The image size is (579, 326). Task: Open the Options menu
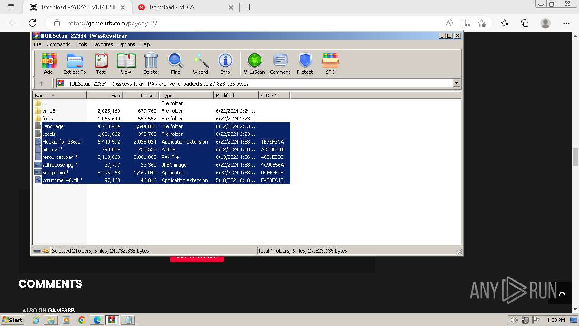pyautogui.click(x=127, y=44)
